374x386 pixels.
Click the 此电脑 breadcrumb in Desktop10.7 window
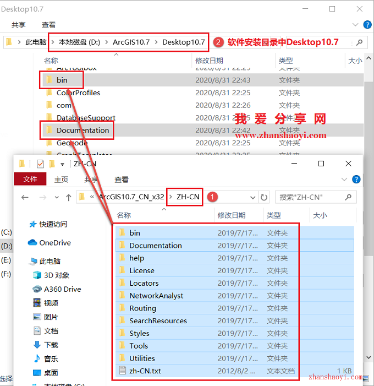coord(36,42)
